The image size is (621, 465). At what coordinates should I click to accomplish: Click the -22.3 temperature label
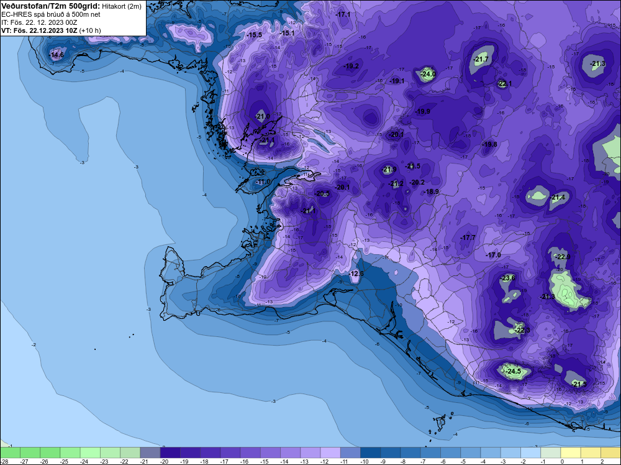coord(522,330)
